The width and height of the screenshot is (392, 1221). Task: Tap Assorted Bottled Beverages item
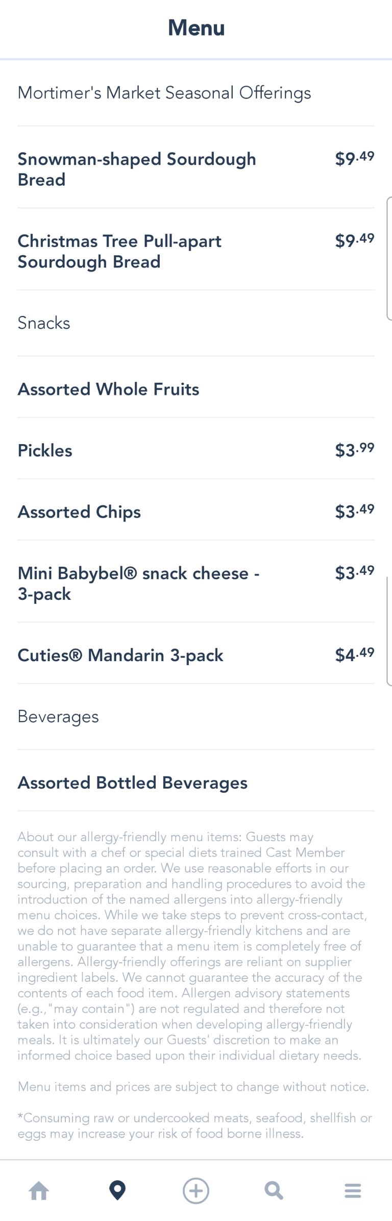[x=132, y=783]
